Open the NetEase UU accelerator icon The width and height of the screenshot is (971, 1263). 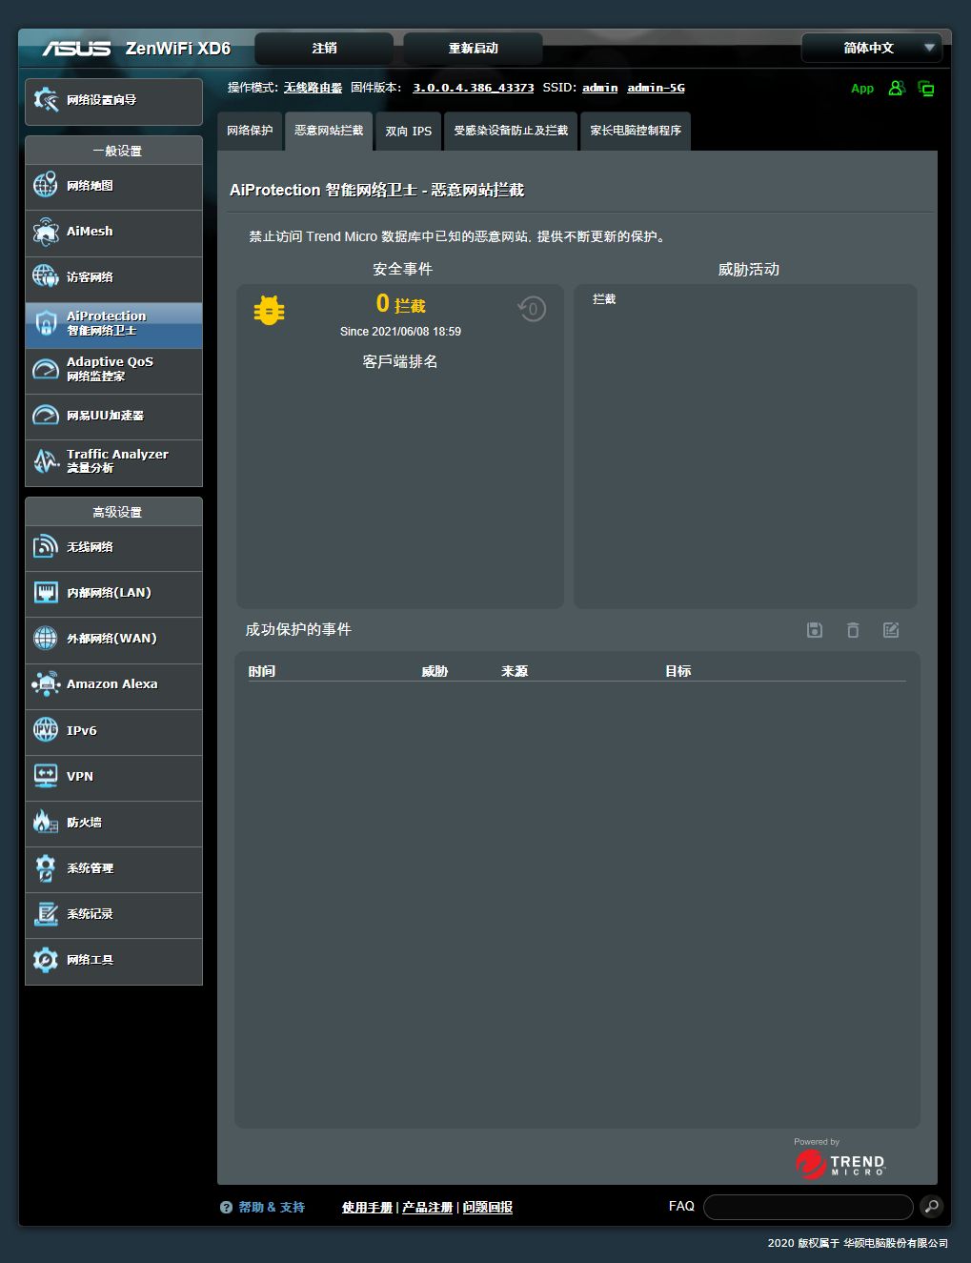click(x=46, y=416)
